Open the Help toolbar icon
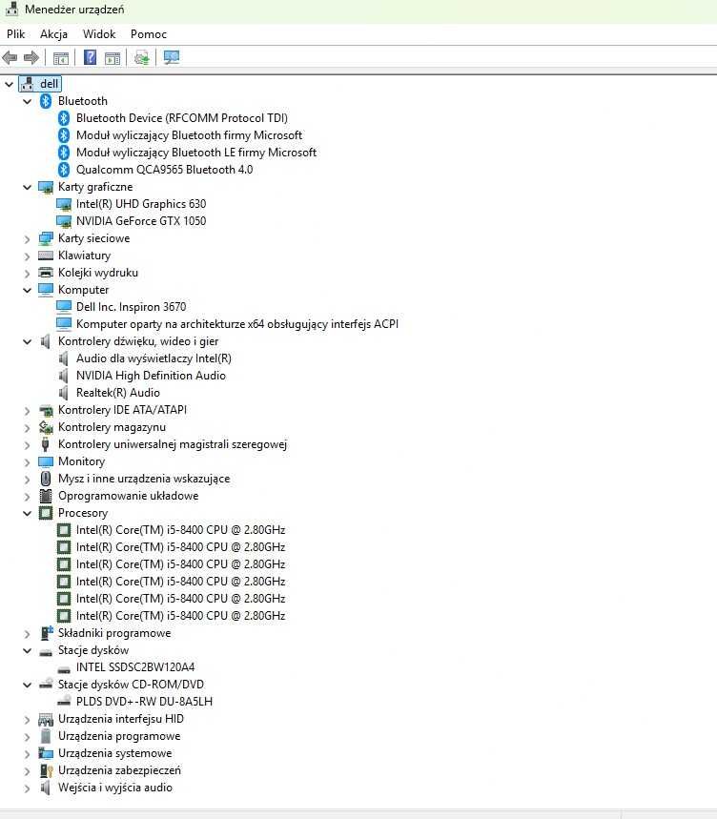 (90, 57)
